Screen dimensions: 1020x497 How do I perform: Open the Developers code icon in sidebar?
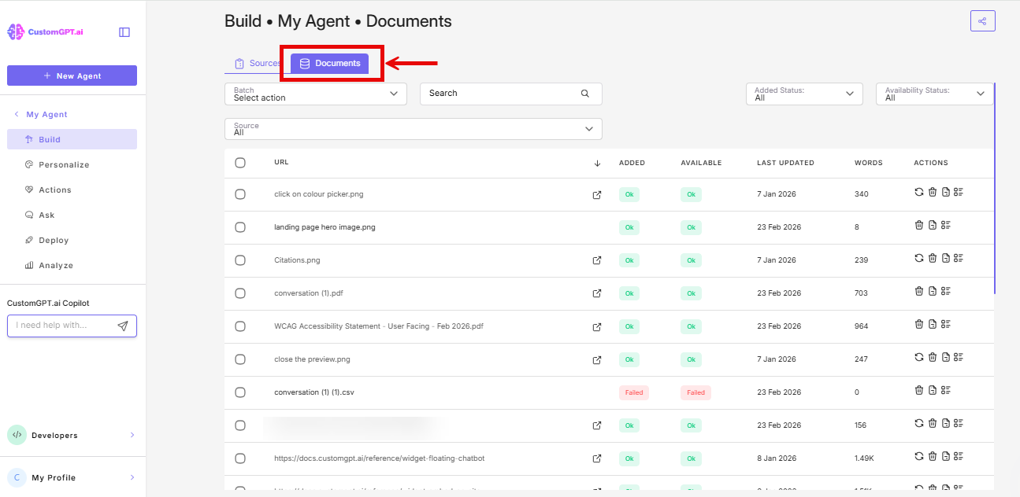pos(17,434)
